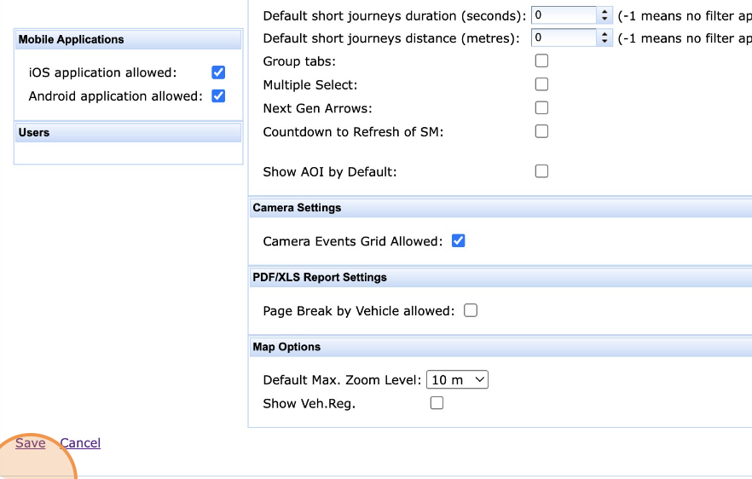Viewport: 752px width, 479px height.
Task: Check Countdown to Refresh of SM
Action: point(541,131)
